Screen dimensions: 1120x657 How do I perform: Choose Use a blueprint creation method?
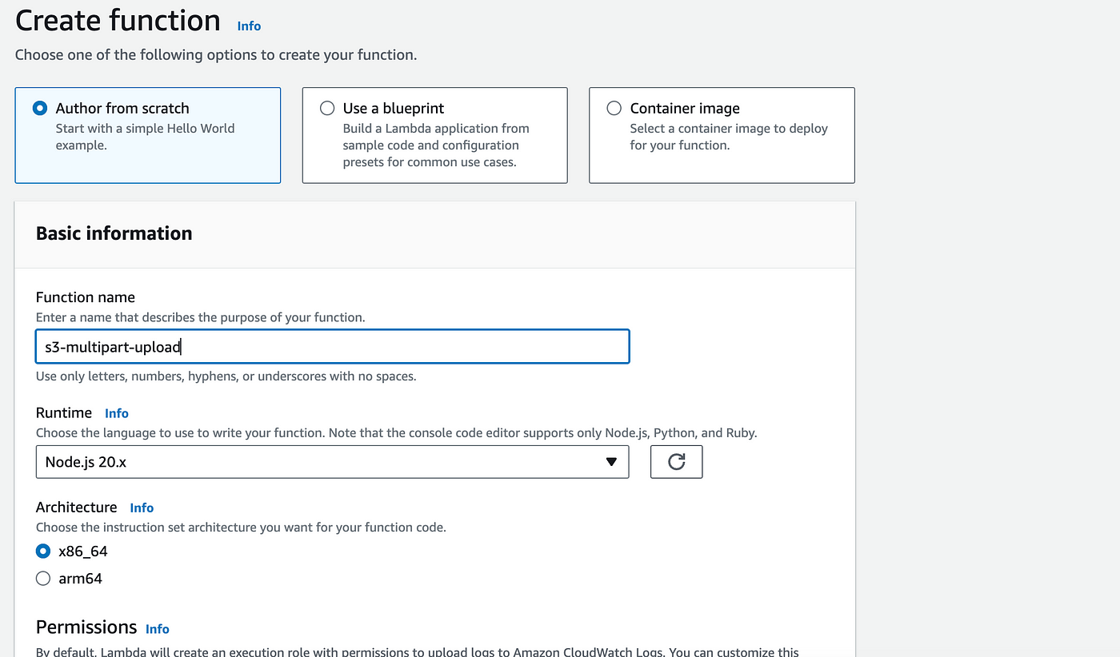(327, 107)
